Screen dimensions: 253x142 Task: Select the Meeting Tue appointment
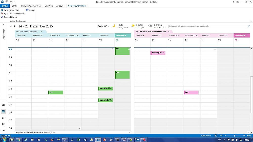point(158,53)
